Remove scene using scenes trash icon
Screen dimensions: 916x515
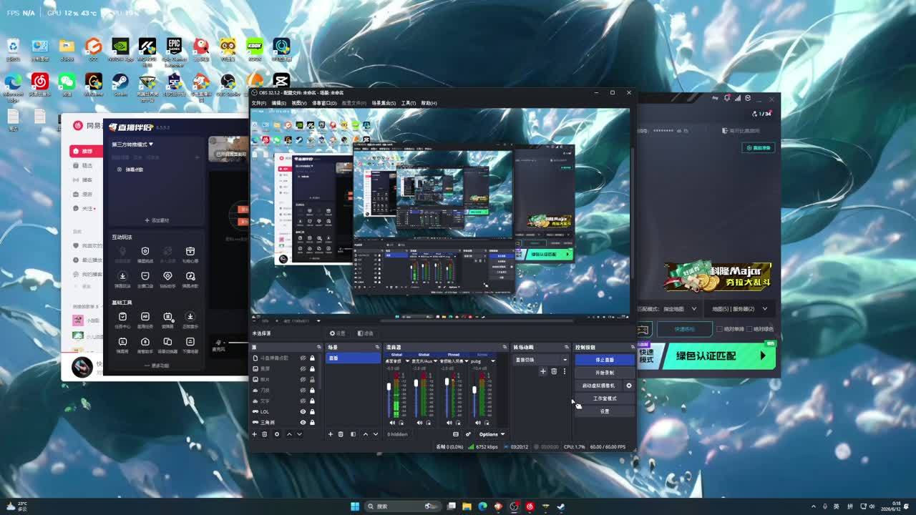[341, 434]
